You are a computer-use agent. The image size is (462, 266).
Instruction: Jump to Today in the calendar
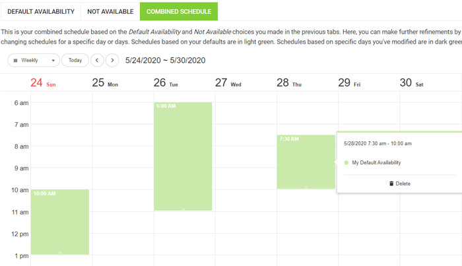click(75, 60)
